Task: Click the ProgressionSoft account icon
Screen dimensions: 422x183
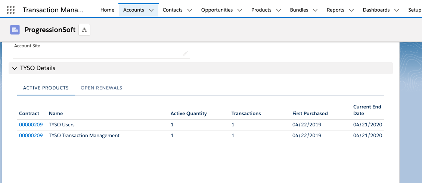Action: (15, 30)
